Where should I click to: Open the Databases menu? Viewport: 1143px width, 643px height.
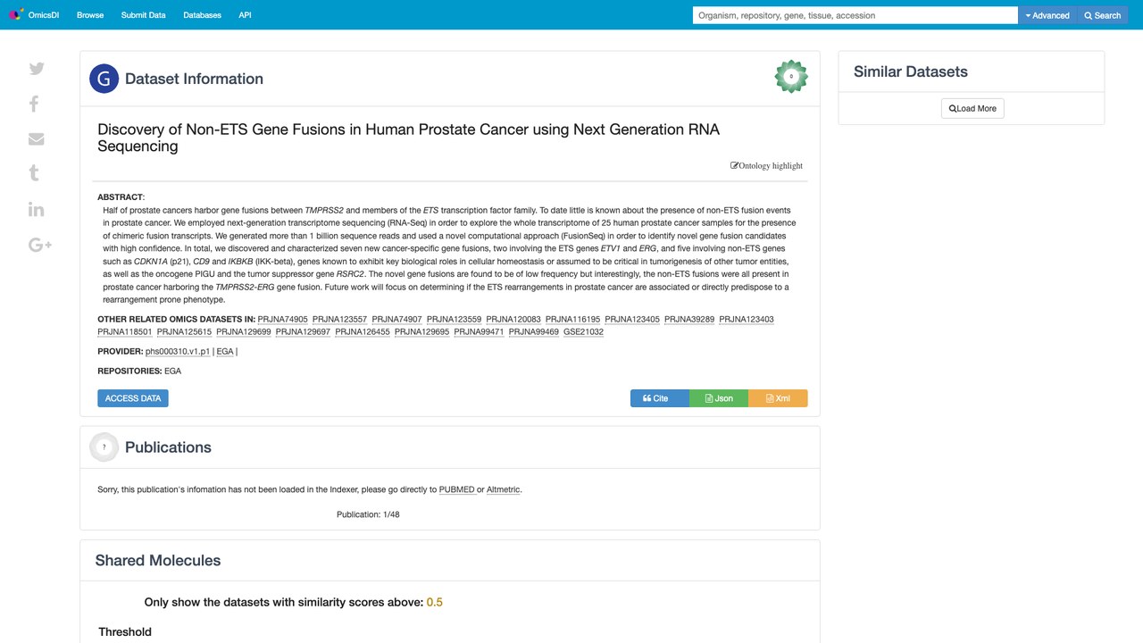click(x=202, y=15)
